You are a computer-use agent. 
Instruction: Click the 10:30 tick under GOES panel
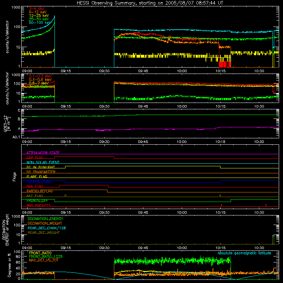[x=259, y=142]
